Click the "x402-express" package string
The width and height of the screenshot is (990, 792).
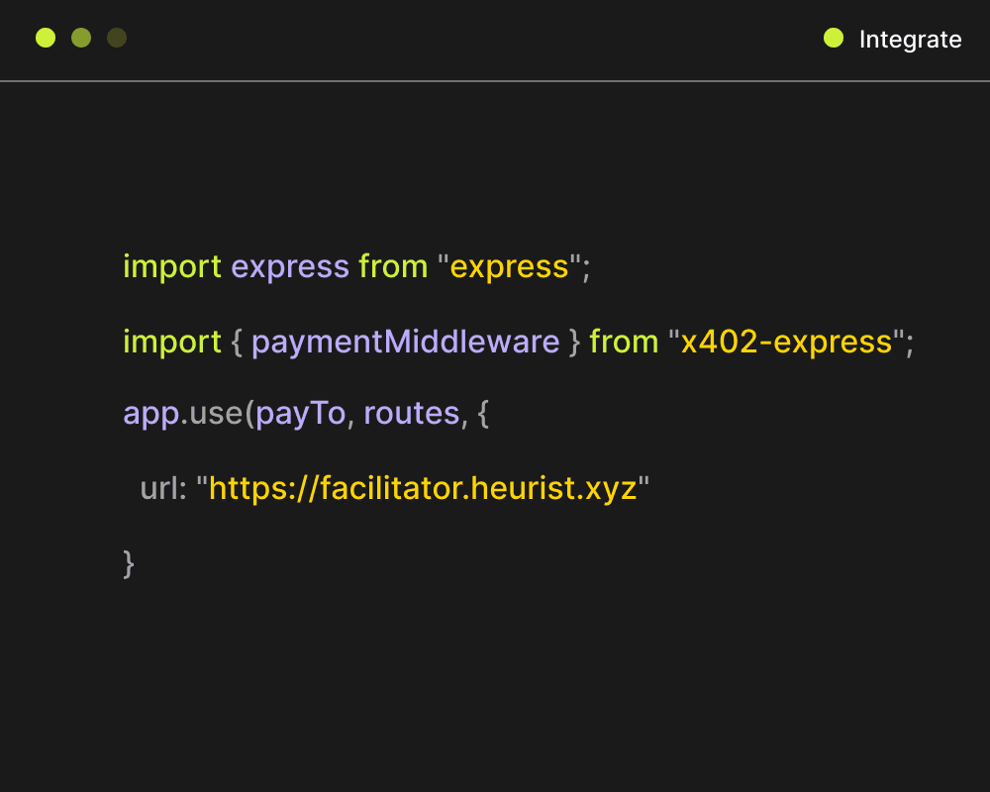point(786,342)
